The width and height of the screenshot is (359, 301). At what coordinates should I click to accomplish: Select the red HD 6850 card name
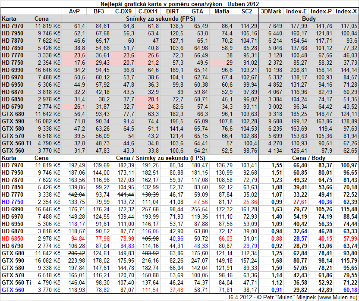click(x=13, y=238)
